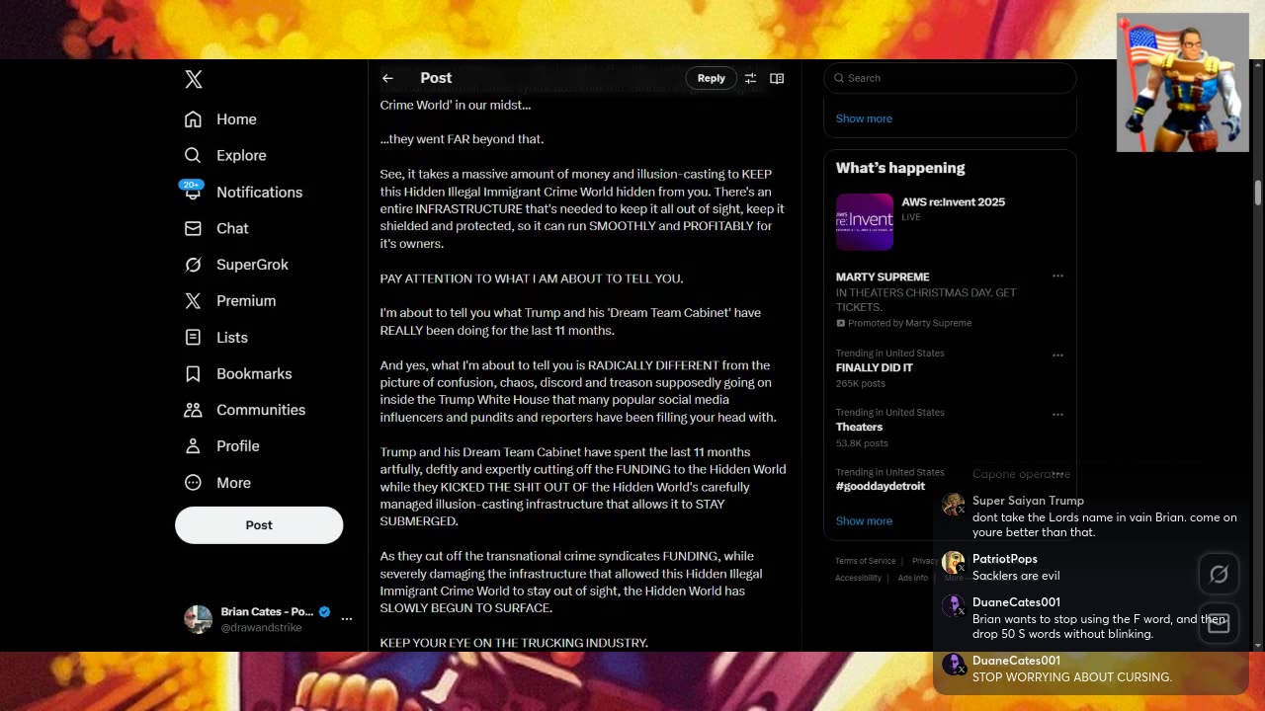
Task: Open options for Theaters trend
Action: point(1057,415)
